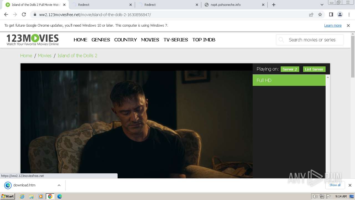Choose the Full HD quality option
The image size is (355, 200).
(289, 80)
